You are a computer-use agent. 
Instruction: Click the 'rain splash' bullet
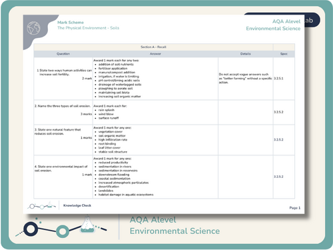click(x=107, y=110)
